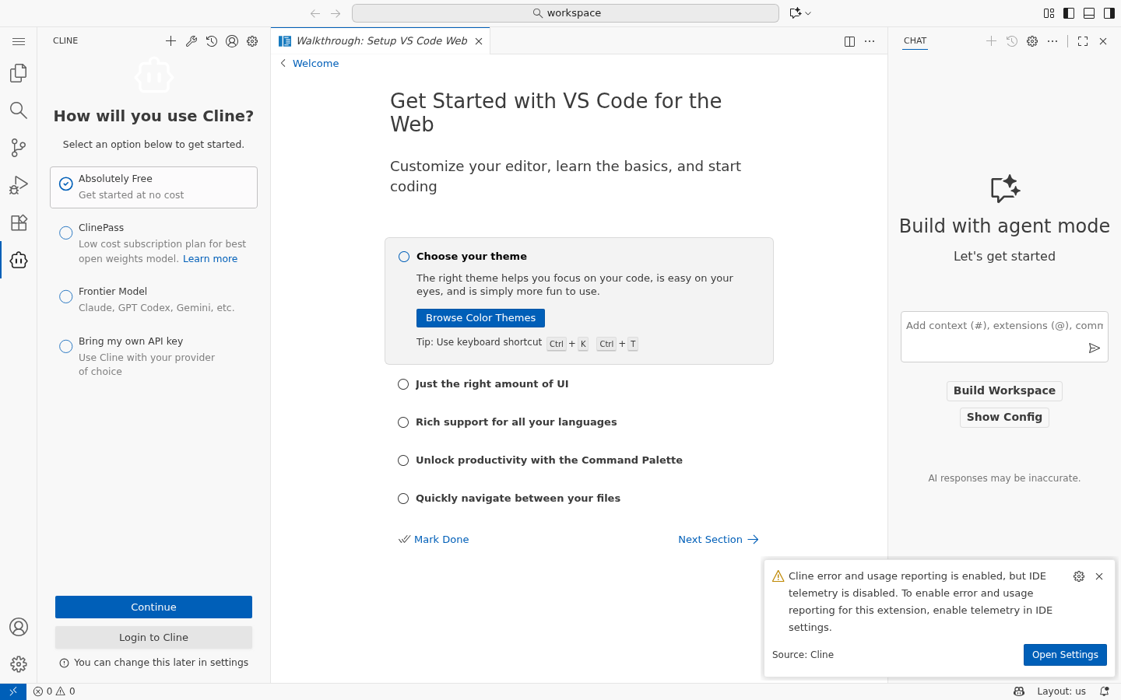The width and height of the screenshot is (1121, 700).
Task: Open remote window indicator in status bar
Action: tap(13, 691)
